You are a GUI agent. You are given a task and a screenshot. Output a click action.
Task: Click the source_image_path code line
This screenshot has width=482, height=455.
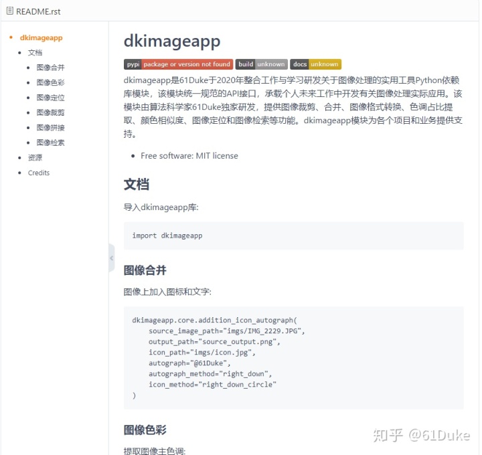coord(227,331)
